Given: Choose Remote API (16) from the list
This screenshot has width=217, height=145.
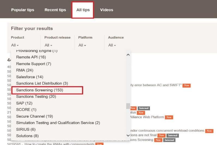Looking at the screenshot, I should click(x=31, y=57).
